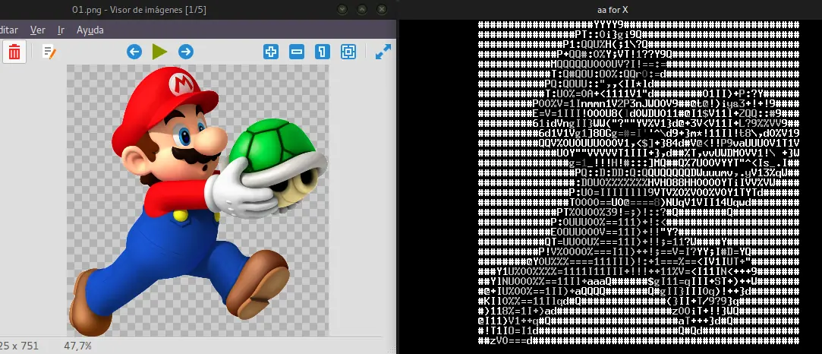Maximize the image viewer window
This screenshot has width=822, height=354.
[362, 9]
